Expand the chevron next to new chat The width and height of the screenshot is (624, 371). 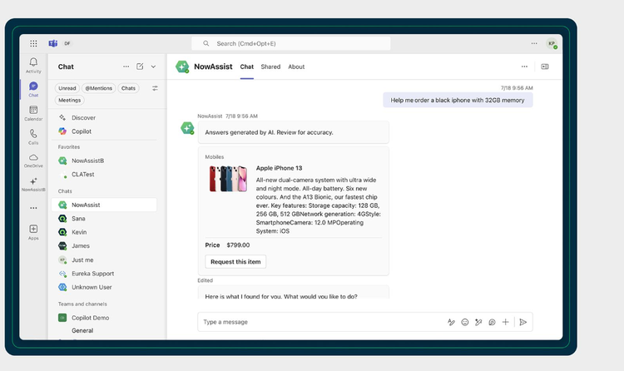pyautogui.click(x=153, y=67)
